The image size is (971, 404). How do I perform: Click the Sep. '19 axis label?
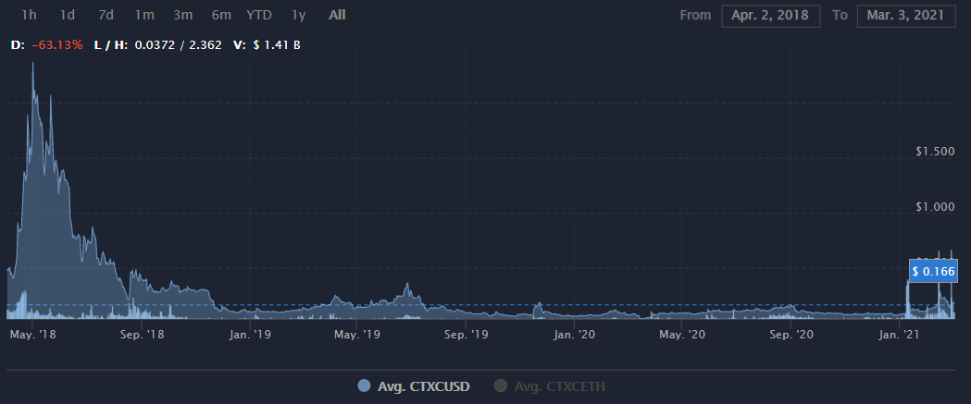tap(466, 335)
